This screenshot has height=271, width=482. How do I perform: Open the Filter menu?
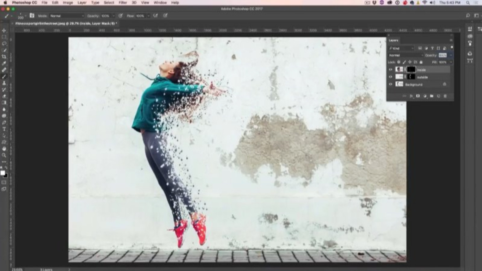[x=123, y=2]
